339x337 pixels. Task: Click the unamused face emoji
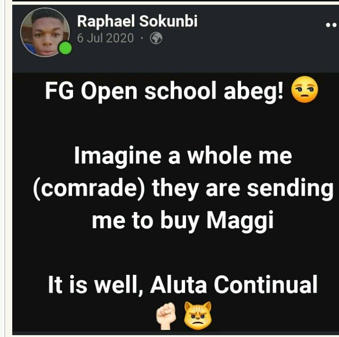click(305, 90)
